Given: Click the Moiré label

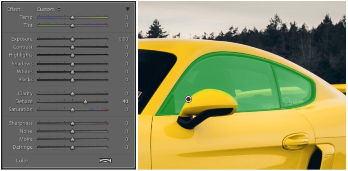Looking at the screenshot, I should click(26, 139).
